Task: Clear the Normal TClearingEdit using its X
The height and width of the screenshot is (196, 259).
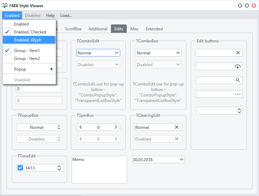Action: click(177, 127)
